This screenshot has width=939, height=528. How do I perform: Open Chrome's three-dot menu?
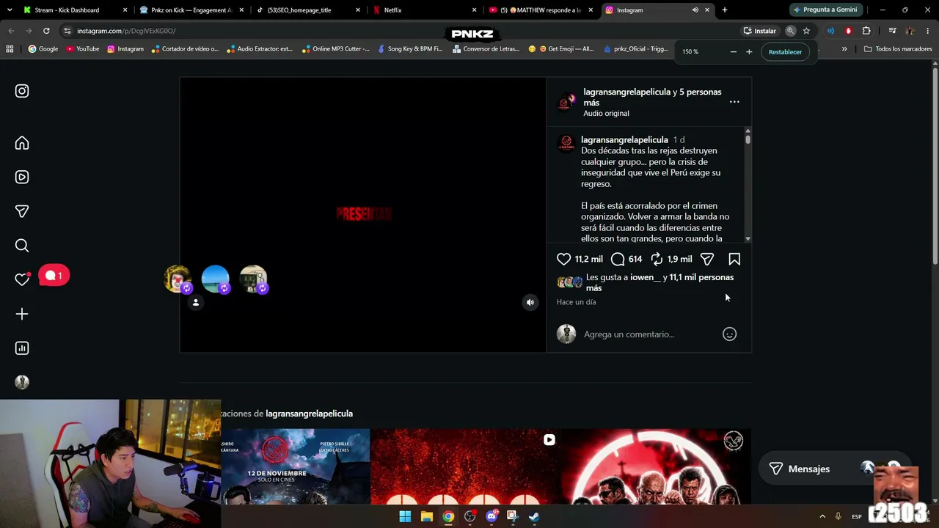point(928,31)
